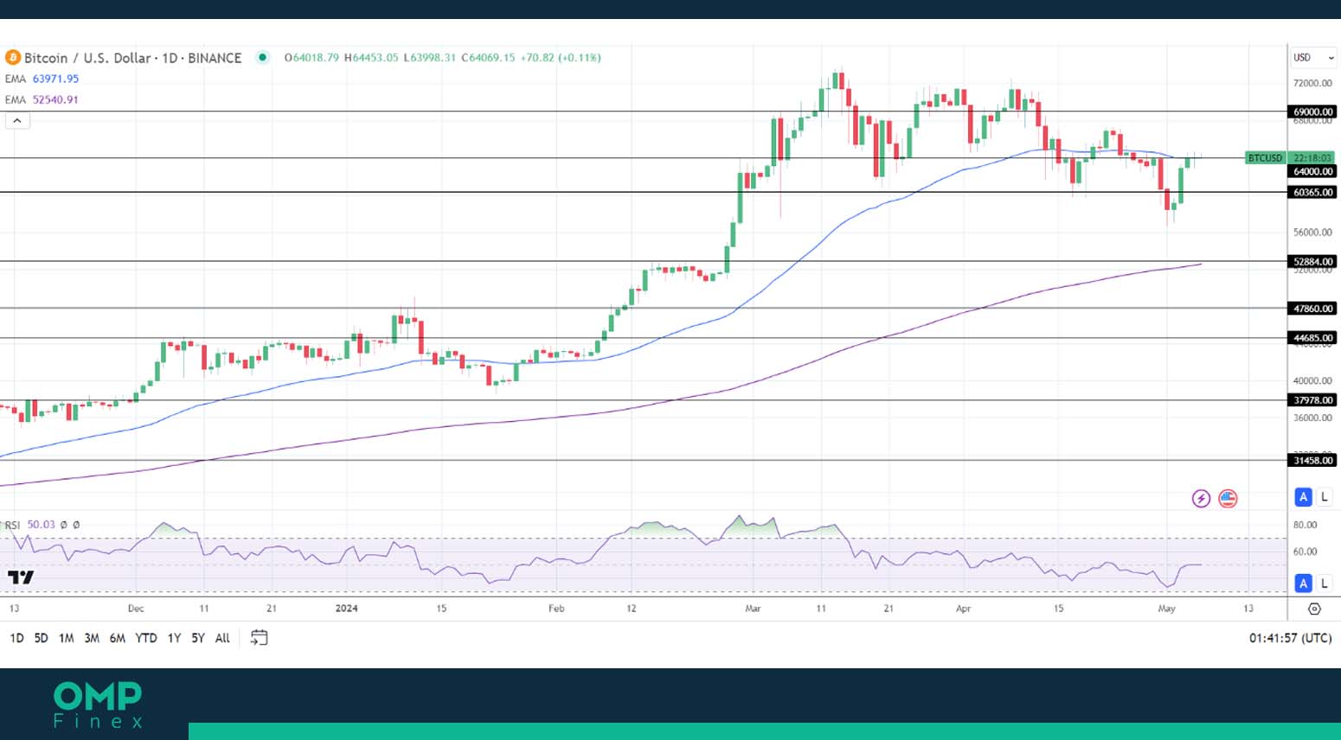Click the EMA 63971.95 indicator legend
Image resolution: width=1341 pixels, height=740 pixels.
[x=42, y=79]
